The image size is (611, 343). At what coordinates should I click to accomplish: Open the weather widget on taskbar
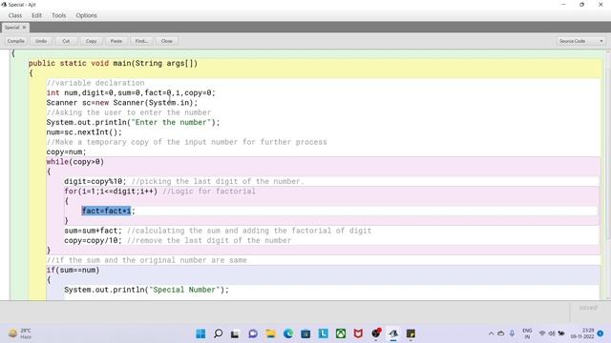coord(19,333)
